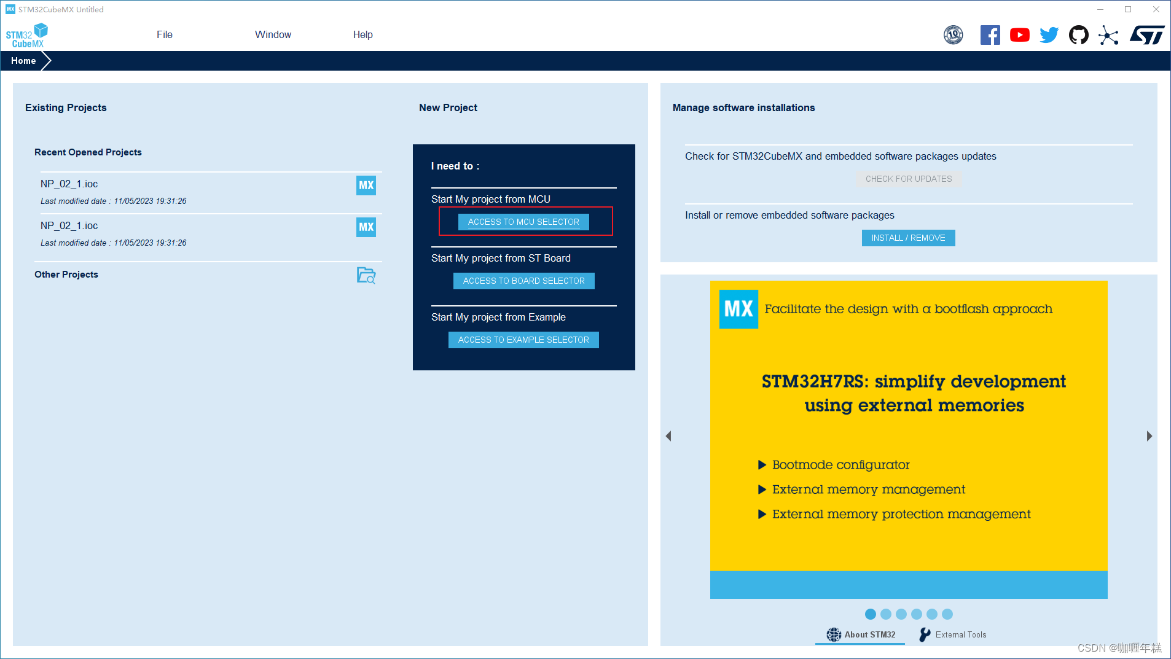Click the Other Projects label

tap(66, 275)
